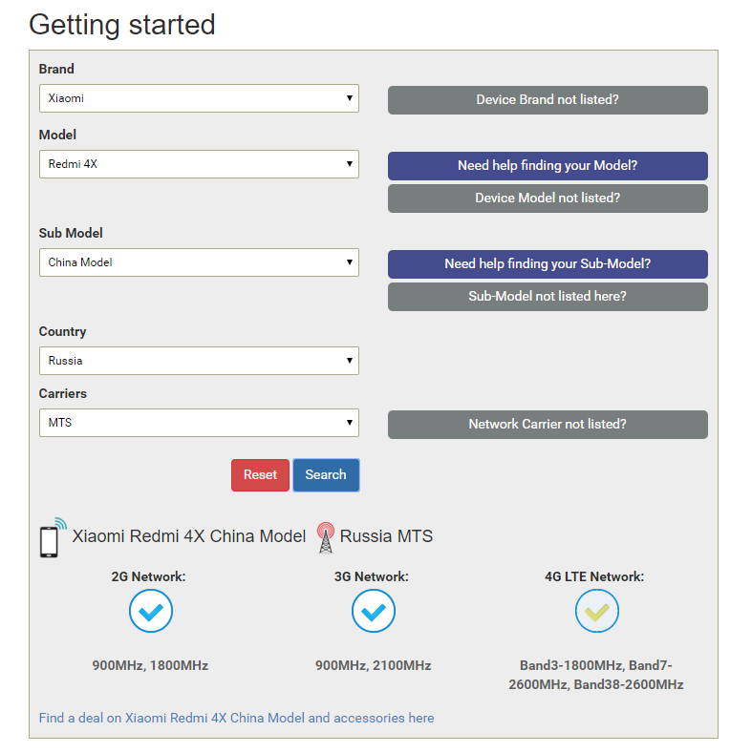Click the Device Brand not listed? button
The image size is (730, 753).
(547, 100)
